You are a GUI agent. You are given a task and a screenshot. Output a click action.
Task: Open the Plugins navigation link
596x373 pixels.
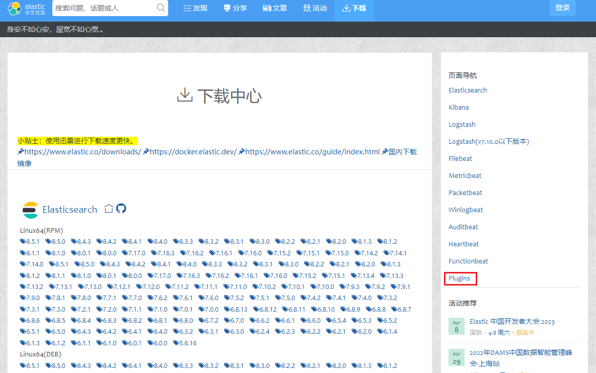coord(459,278)
